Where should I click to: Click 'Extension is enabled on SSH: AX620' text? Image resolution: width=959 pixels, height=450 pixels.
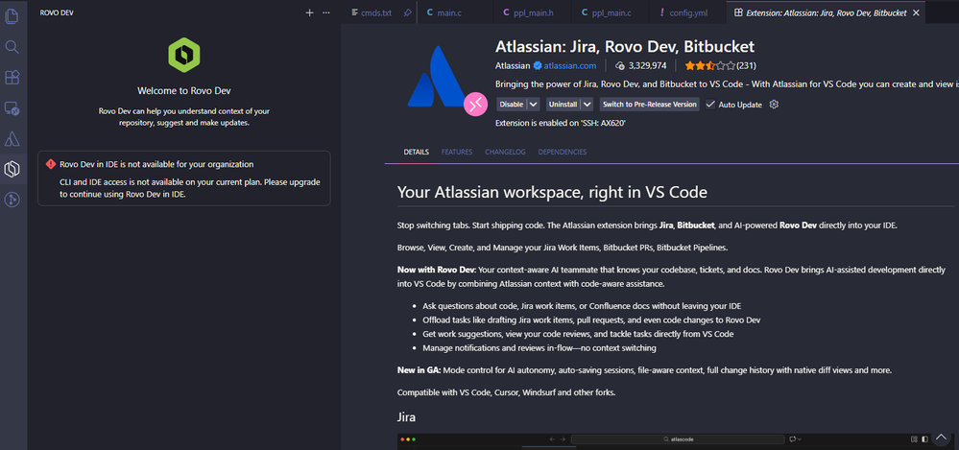561,123
